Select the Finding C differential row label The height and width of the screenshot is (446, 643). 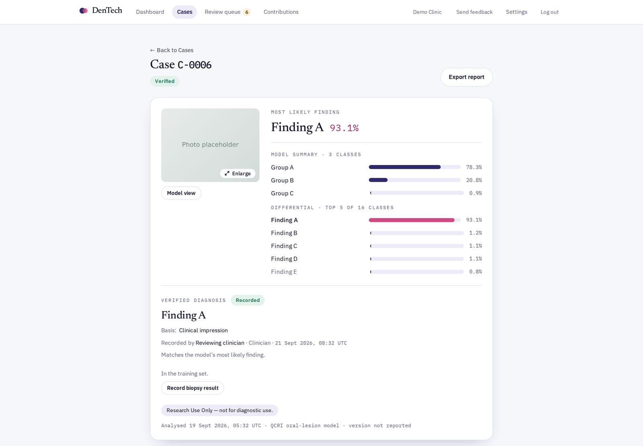pyautogui.click(x=284, y=246)
